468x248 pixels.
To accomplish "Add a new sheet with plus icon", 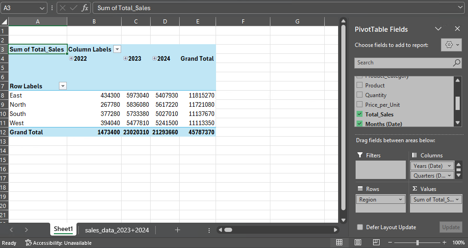I will [177, 230].
